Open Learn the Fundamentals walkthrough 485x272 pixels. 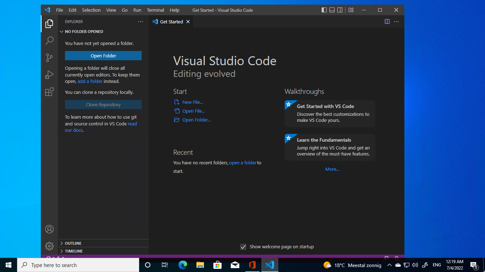(x=330, y=147)
